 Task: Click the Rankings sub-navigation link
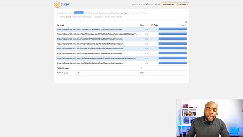[107, 17]
